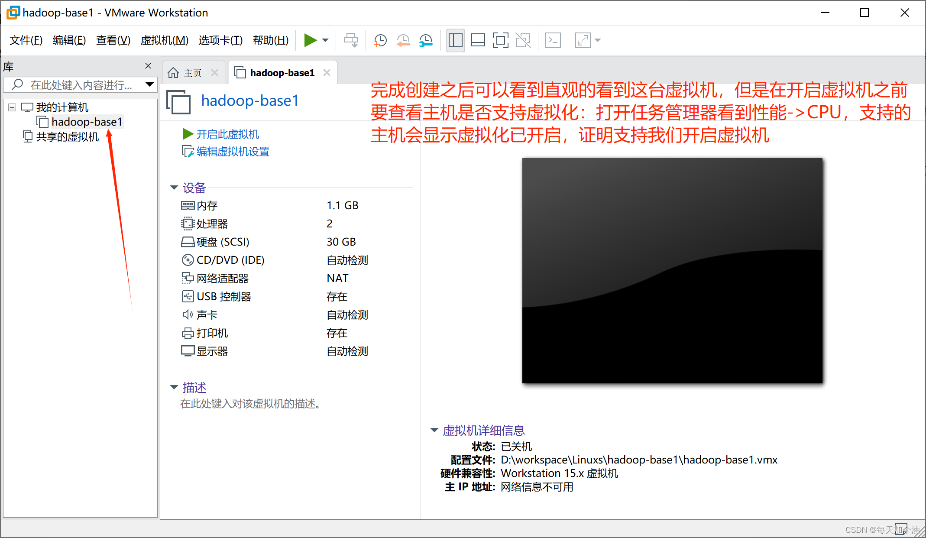Toggle the thumbnail bar icon
Viewport: 926px width, 538px height.
478,40
